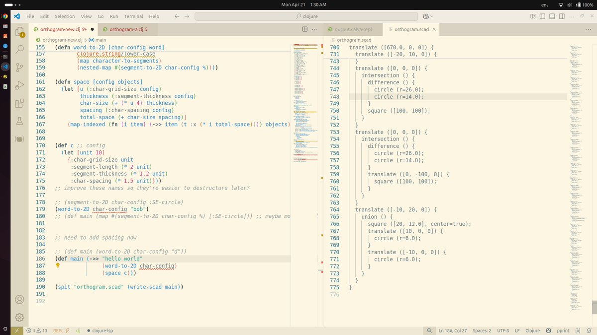Open the Testing flask view
This screenshot has height=335, width=597.
point(20,121)
